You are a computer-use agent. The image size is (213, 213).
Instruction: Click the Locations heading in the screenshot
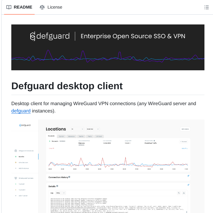[56, 129]
